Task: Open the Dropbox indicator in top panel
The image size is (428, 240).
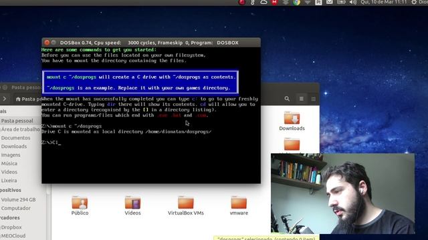Action: [x=286, y=3]
